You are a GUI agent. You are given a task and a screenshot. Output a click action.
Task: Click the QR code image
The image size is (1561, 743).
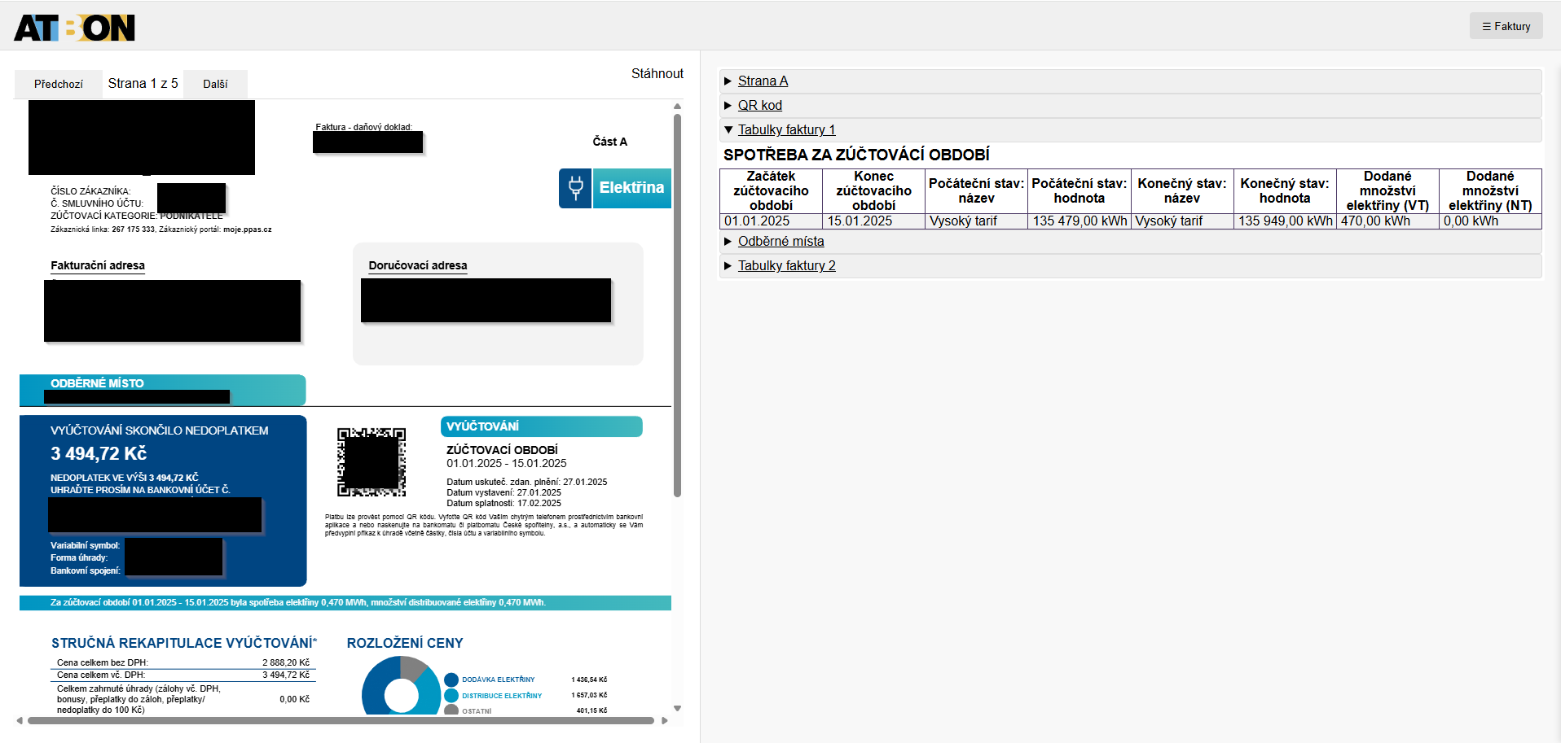(x=372, y=462)
